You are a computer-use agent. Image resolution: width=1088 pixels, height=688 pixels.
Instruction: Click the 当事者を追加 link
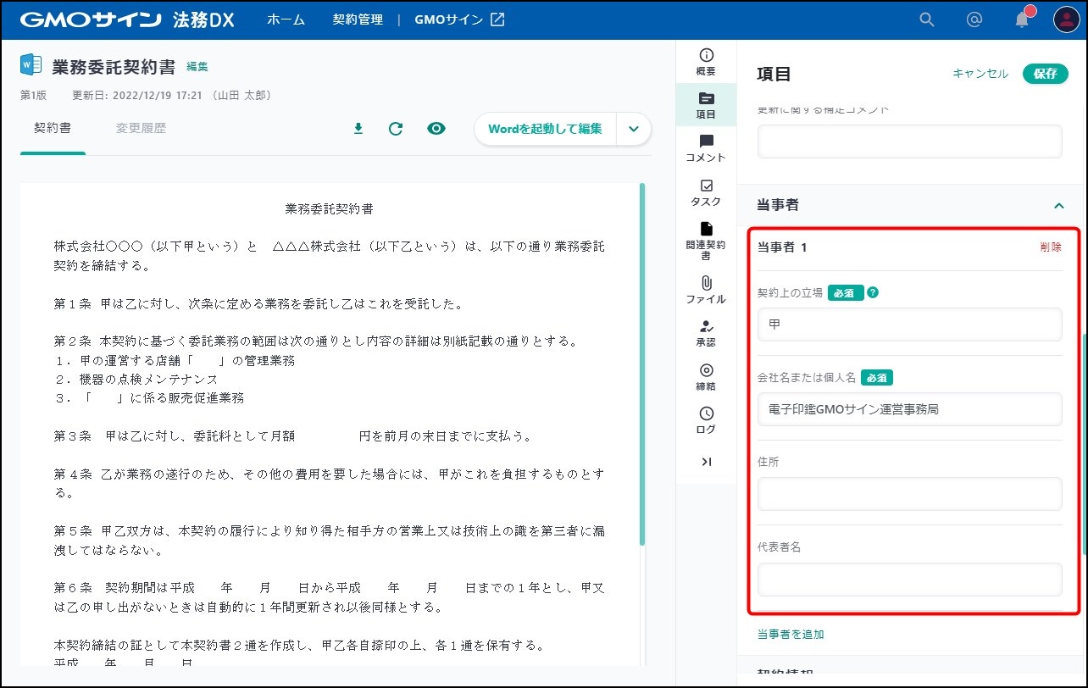point(790,634)
